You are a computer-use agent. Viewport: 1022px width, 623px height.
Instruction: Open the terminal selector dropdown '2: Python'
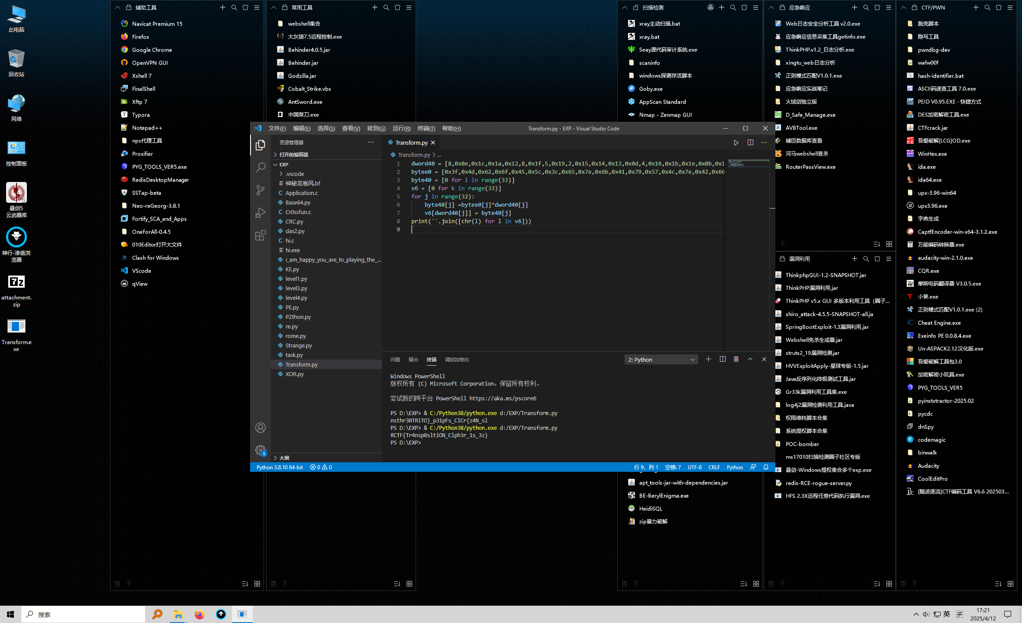[661, 360]
